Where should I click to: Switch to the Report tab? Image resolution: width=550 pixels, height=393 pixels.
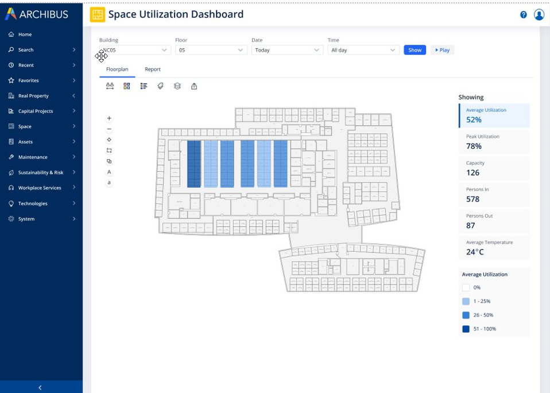click(x=153, y=70)
